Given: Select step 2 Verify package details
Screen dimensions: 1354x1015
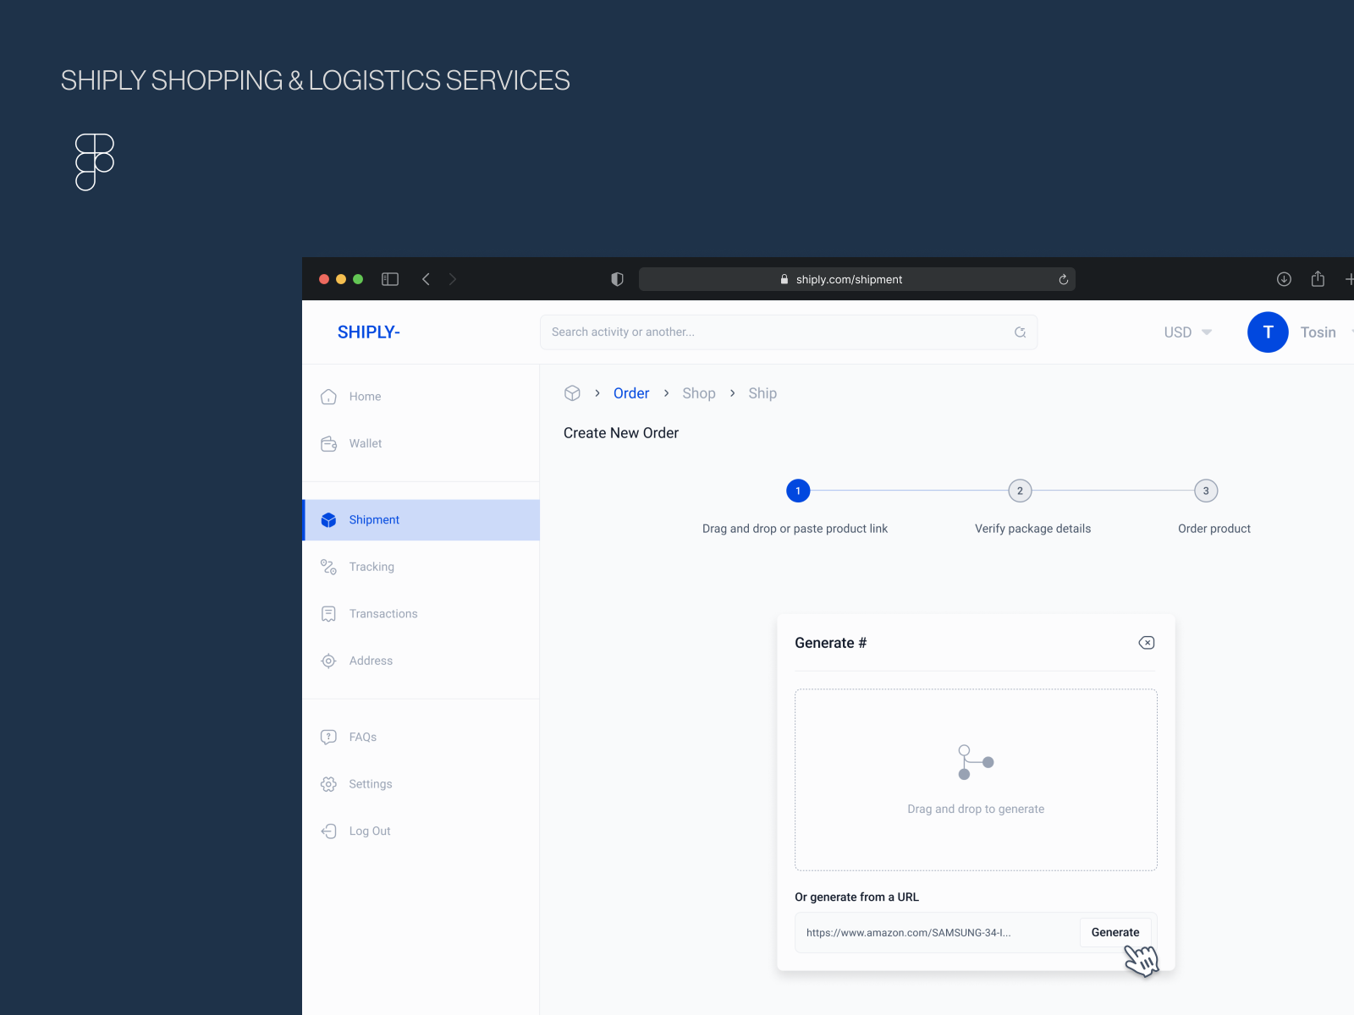Looking at the screenshot, I should [x=1020, y=491].
